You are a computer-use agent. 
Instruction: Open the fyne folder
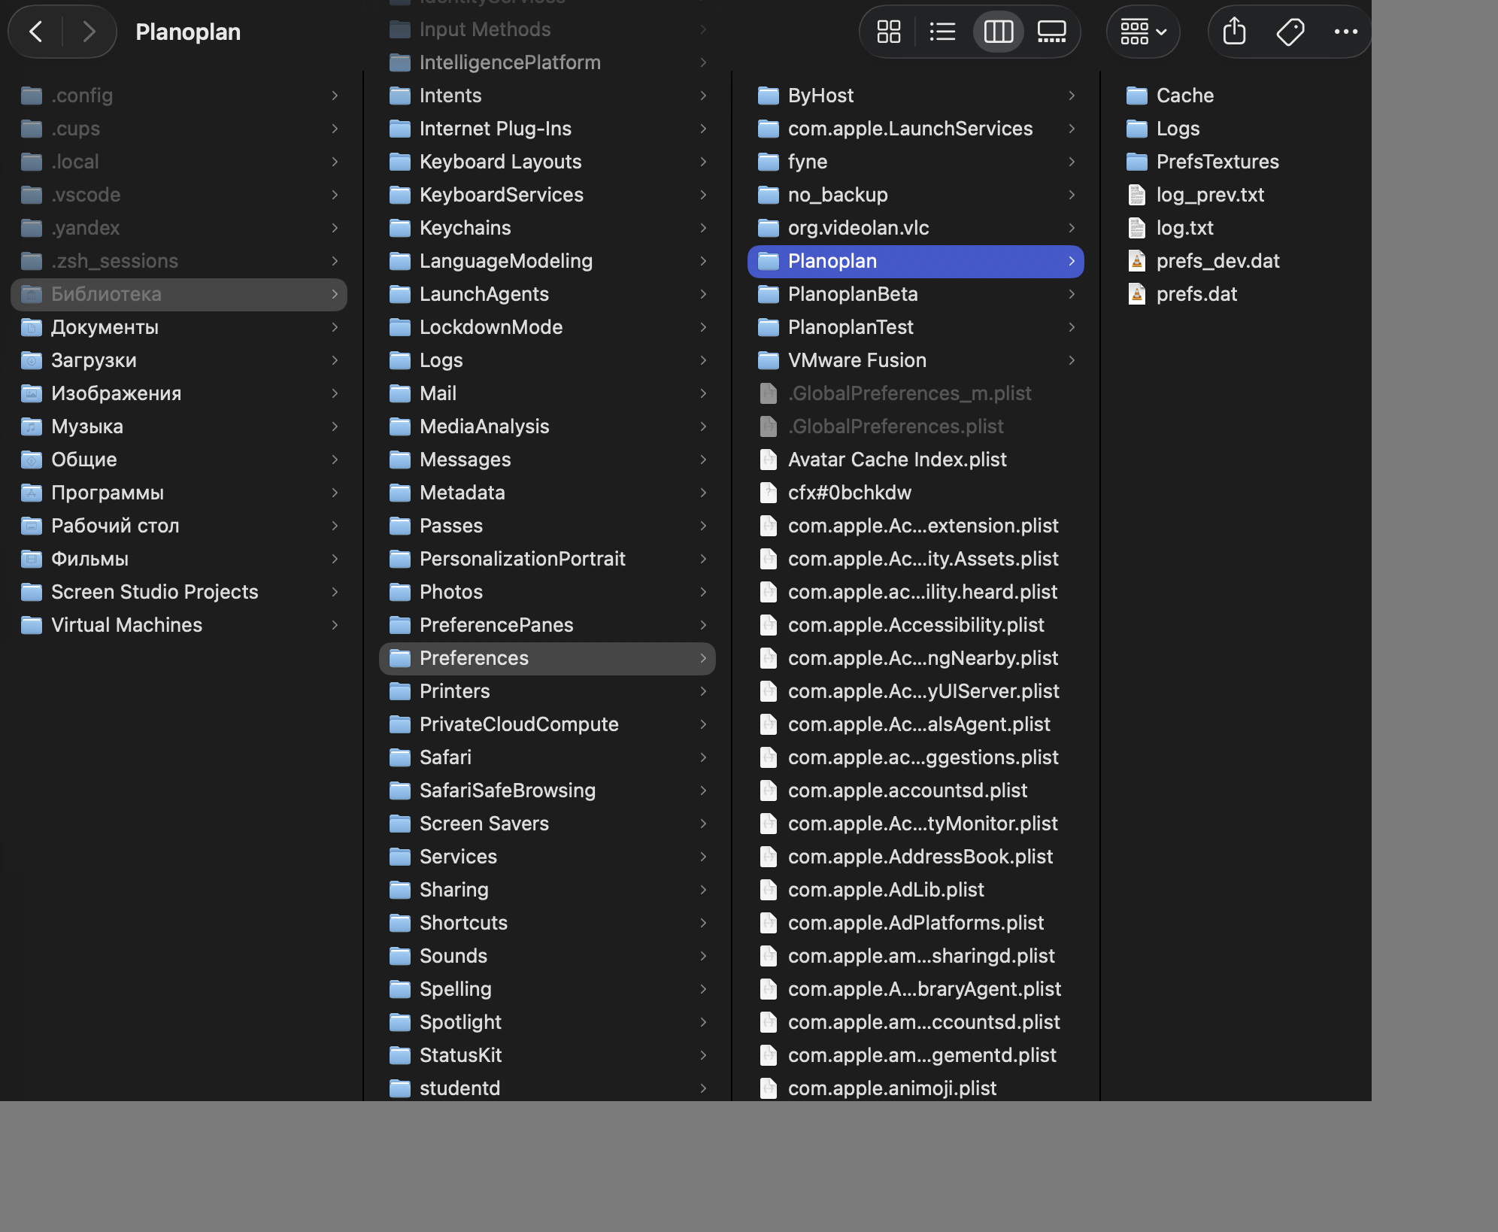coord(808,161)
